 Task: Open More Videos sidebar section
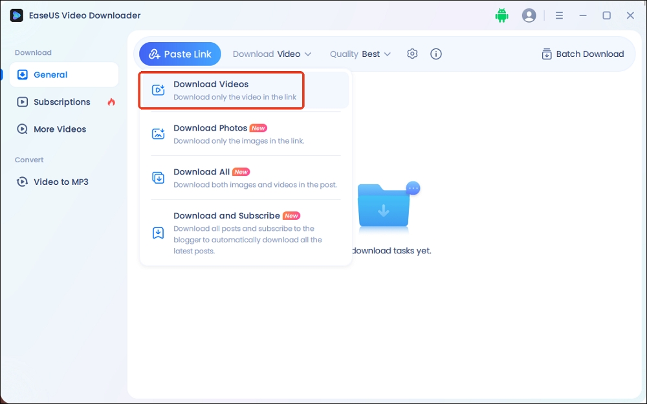tap(60, 129)
